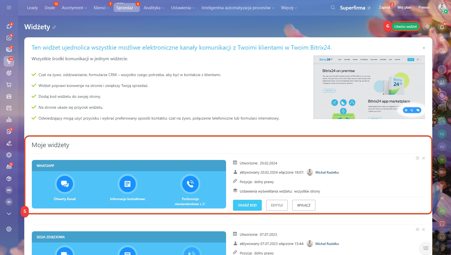Click Informacje kontaktowe form icon in WHATSAPP widget
The width and height of the screenshot is (451, 255).
[128, 184]
